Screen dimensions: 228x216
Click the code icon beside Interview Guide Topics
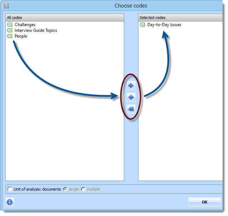click(10, 30)
